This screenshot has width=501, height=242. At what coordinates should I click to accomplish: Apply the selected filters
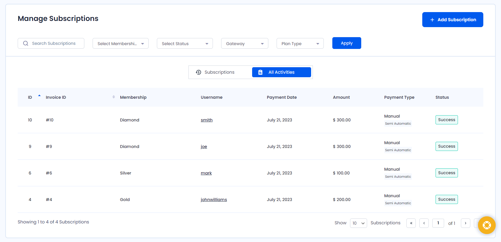pos(347,43)
